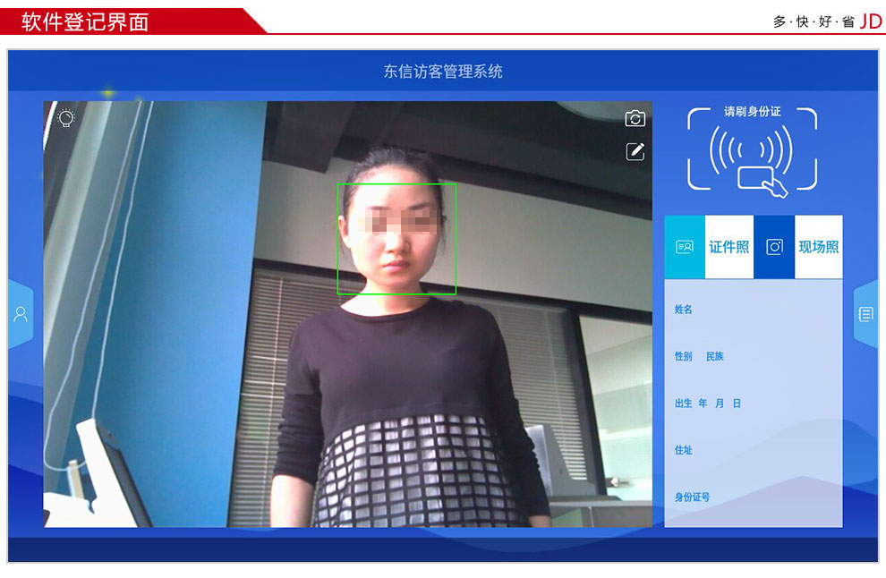
Task: Click the 东信访客管理系统 title text
Action: (443, 72)
